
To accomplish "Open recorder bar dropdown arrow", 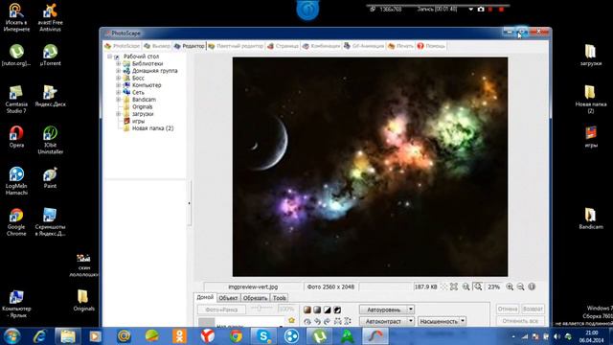I will click(x=470, y=9).
